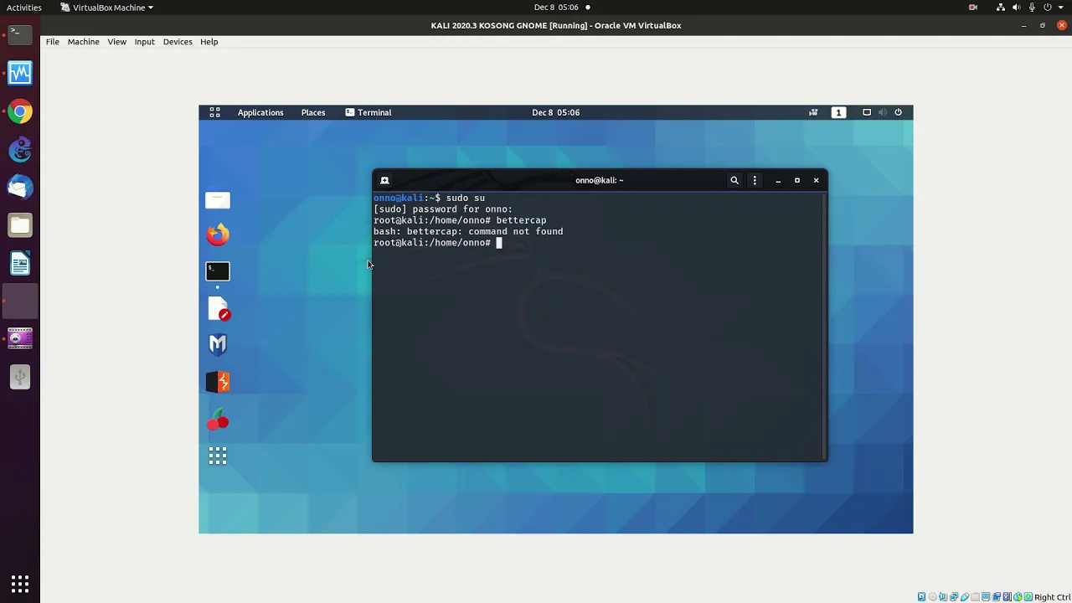Open Kali activities overview grid icon

pyautogui.click(x=214, y=112)
